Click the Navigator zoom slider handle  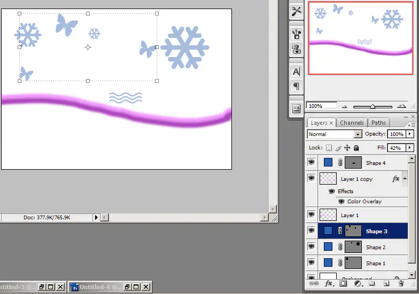click(x=373, y=106)
